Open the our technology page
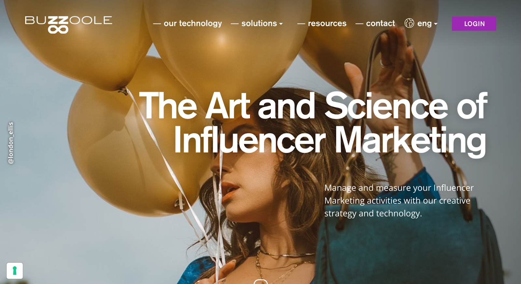The width and height of the screenshot is (521, 284). pyautogui.click(x=193, y=23)
